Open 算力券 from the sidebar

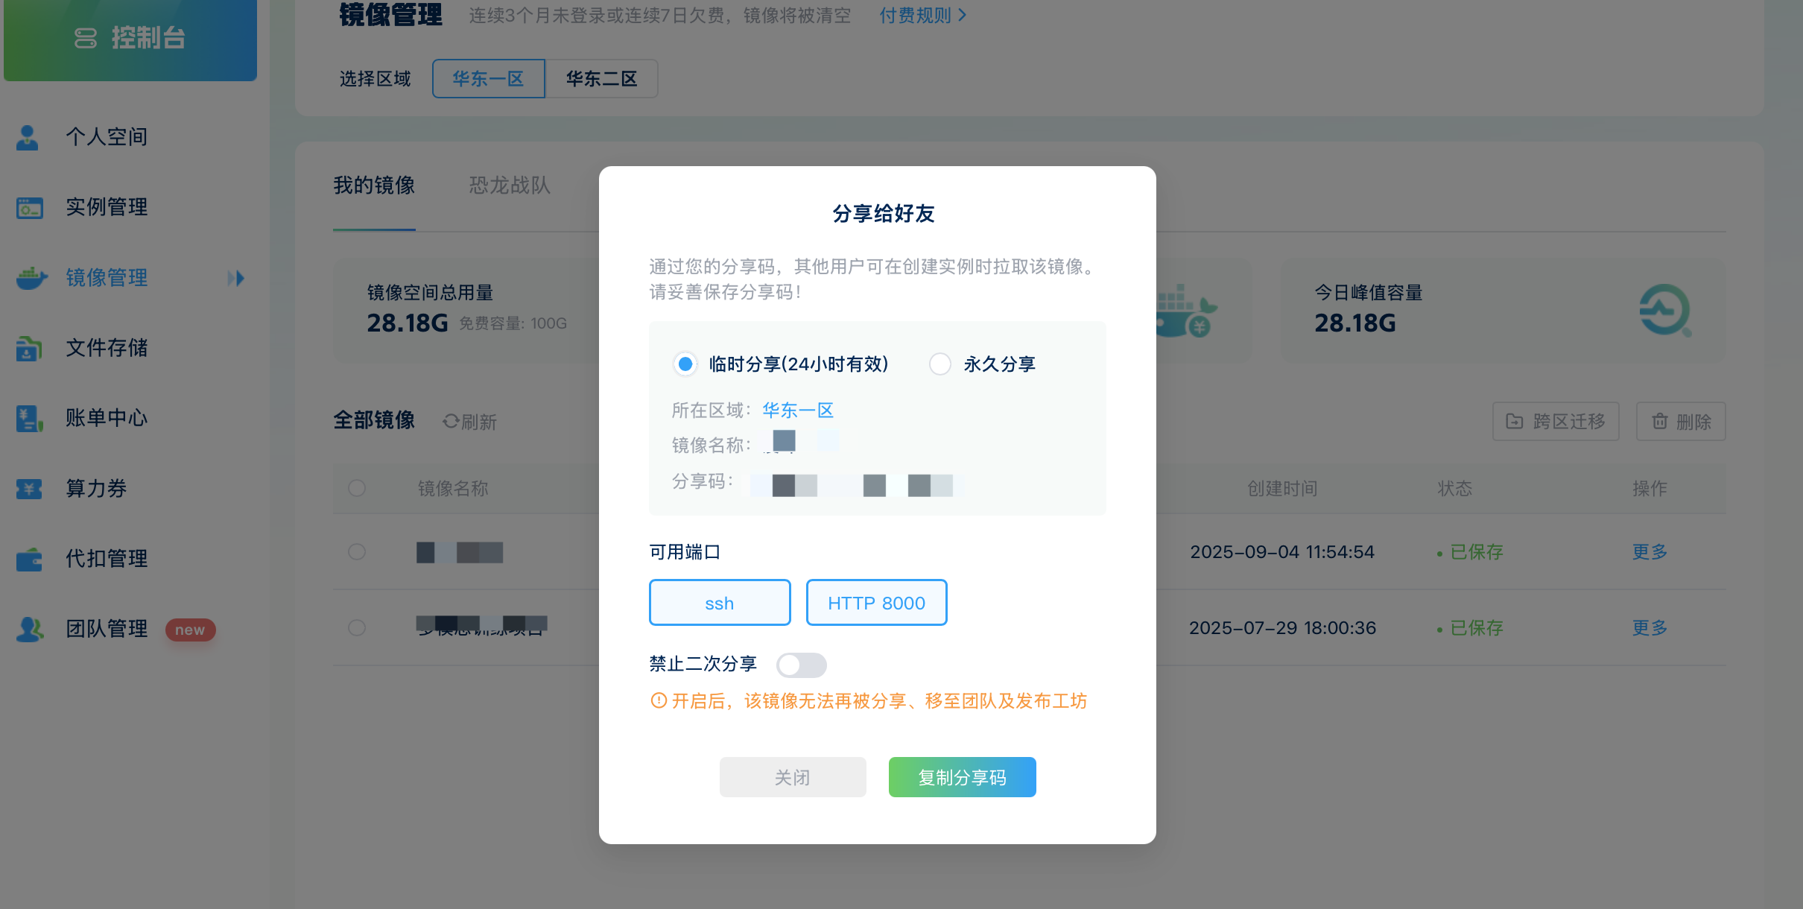95,489
